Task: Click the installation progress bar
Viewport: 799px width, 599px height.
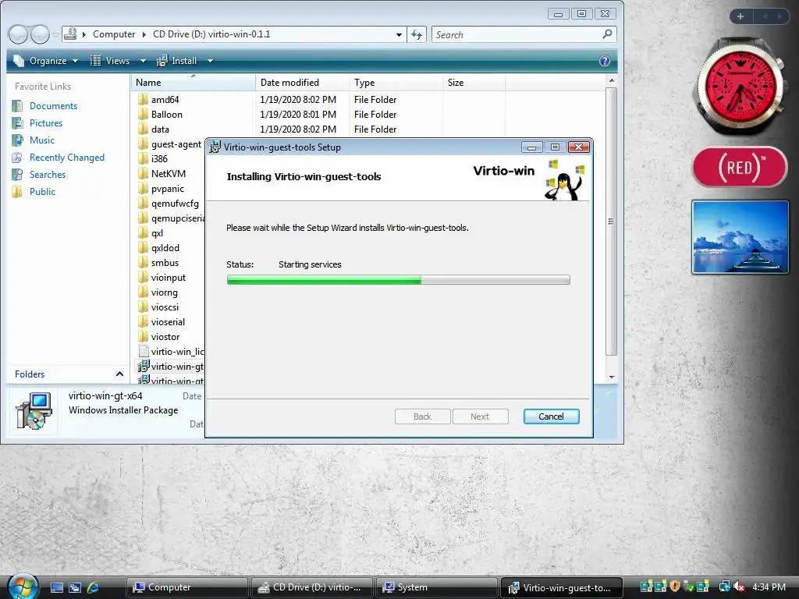Action: 399,280
